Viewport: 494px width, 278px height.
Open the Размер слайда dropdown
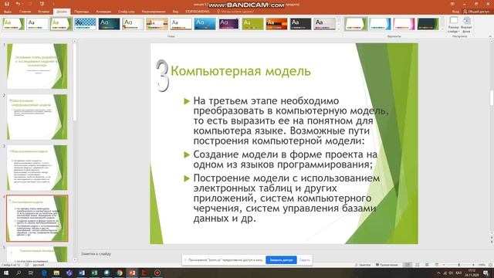453,25
